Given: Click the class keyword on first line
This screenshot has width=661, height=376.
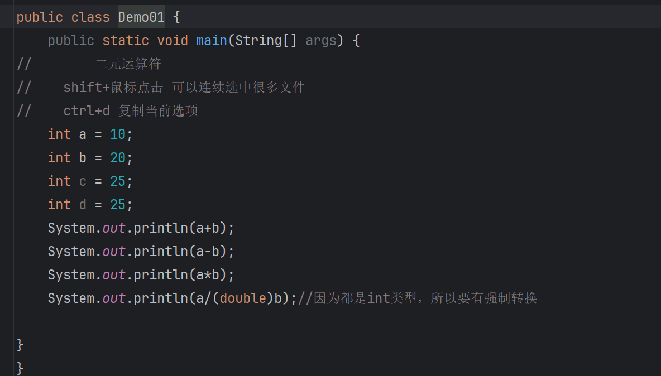Looking at the screenshot, I should click(90, 17).
